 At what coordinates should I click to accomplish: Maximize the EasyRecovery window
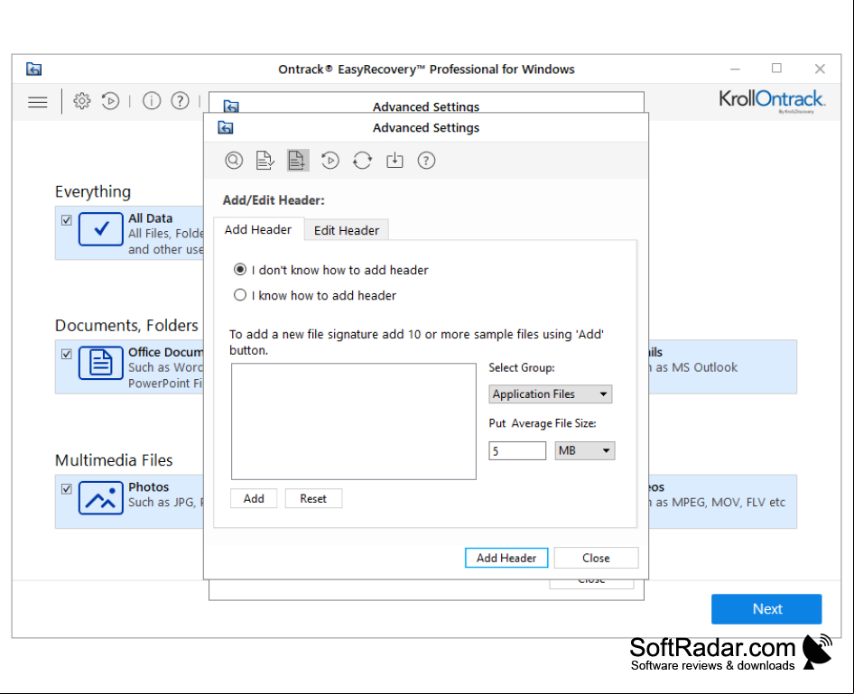tap(776, 68)
